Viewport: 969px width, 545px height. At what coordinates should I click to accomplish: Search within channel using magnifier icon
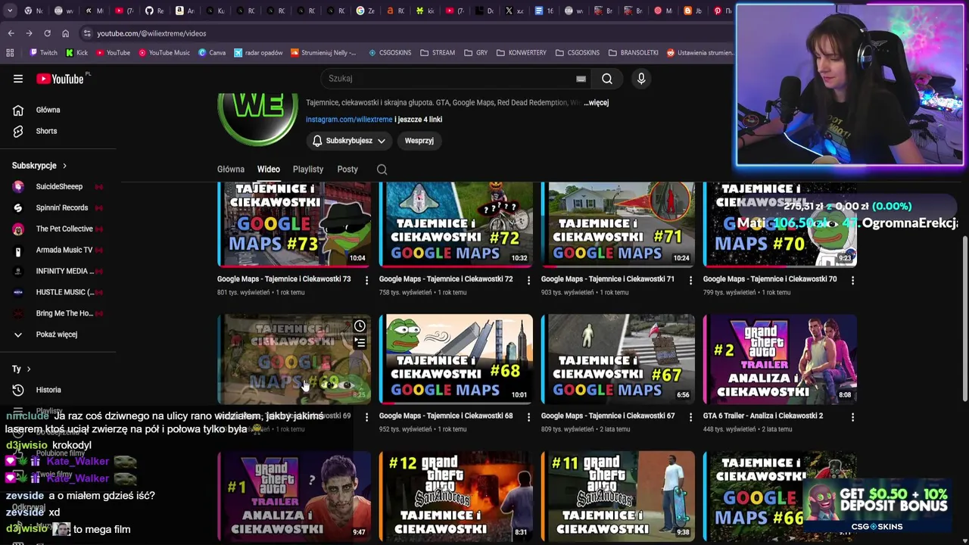tap(382, 170)
